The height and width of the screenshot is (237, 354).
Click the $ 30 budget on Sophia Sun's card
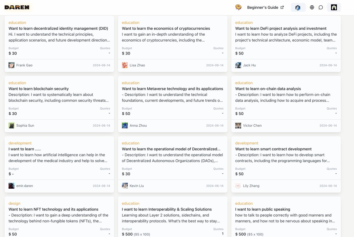coord(13,113)
